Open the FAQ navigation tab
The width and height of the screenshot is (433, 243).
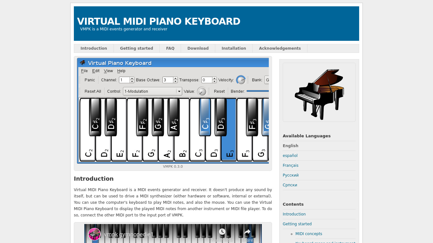(x=170, y=48)
